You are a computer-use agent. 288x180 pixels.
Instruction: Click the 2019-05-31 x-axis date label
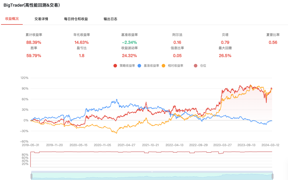click(31, 145)
